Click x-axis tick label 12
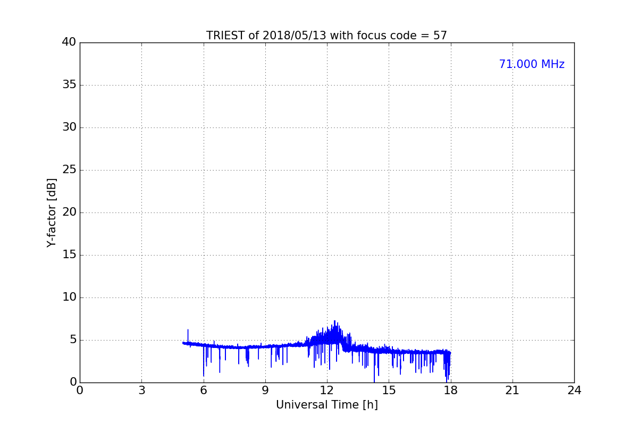 (327, 390)
